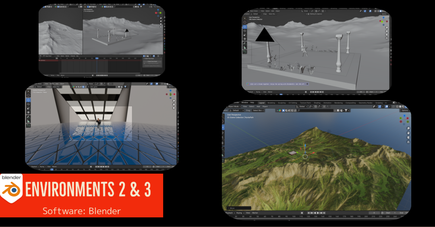Switch to the Geometry Nodes workspace tab
The width and height of the screenshot is (435, 227).
click(x=365, y=103)
